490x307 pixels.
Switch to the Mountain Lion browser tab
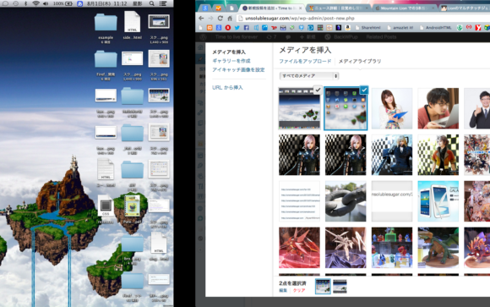(406, 8)
